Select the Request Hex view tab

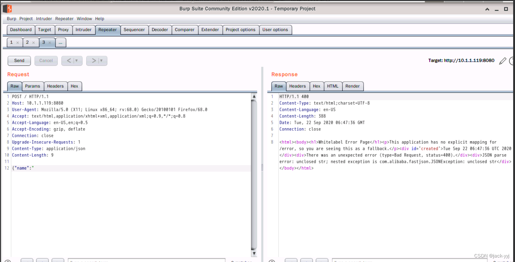(x=74, y=86)
